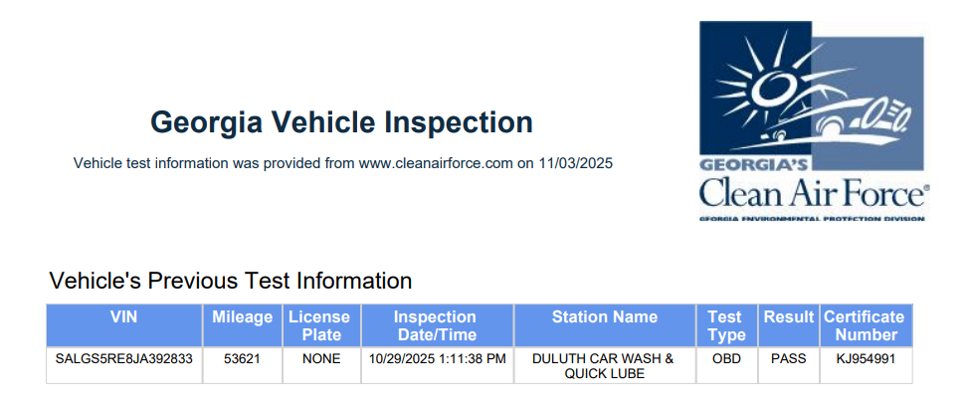The image size is (965, 407).
Task: Click the License Plate column header
Action: [x=319, y=325]
